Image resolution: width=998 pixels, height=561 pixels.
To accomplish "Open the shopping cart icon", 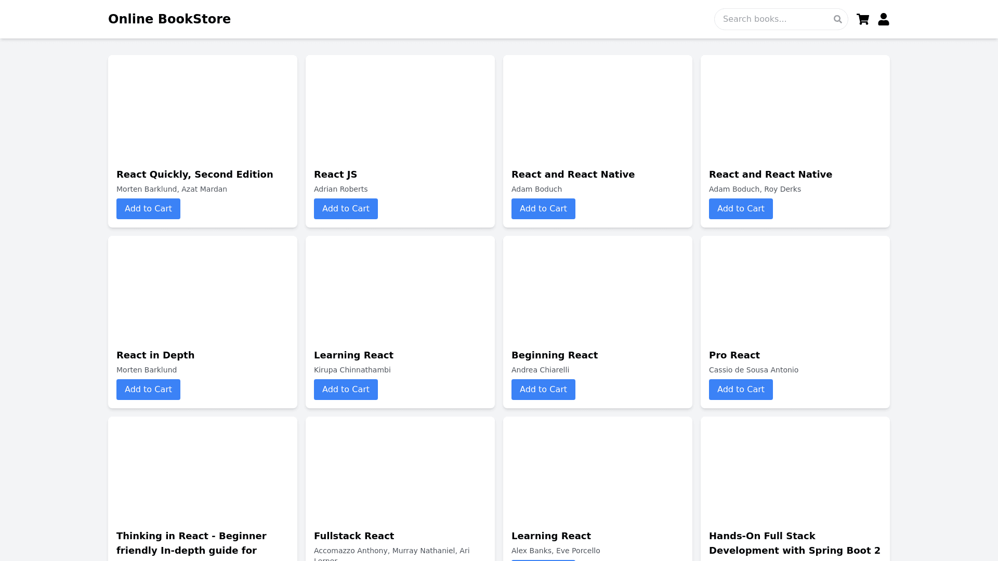I will (x=863, y=19).
